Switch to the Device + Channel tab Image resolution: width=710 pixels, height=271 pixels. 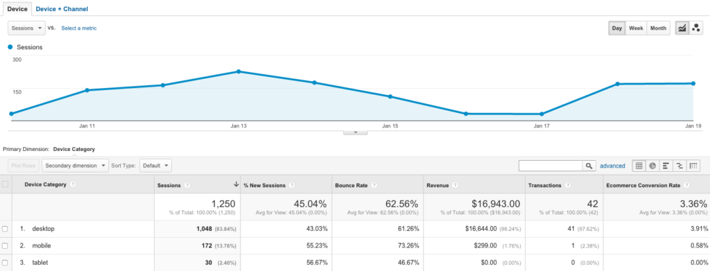[x=62, y=8]
